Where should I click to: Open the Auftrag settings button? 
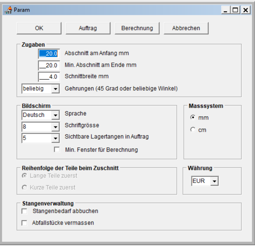88,28
